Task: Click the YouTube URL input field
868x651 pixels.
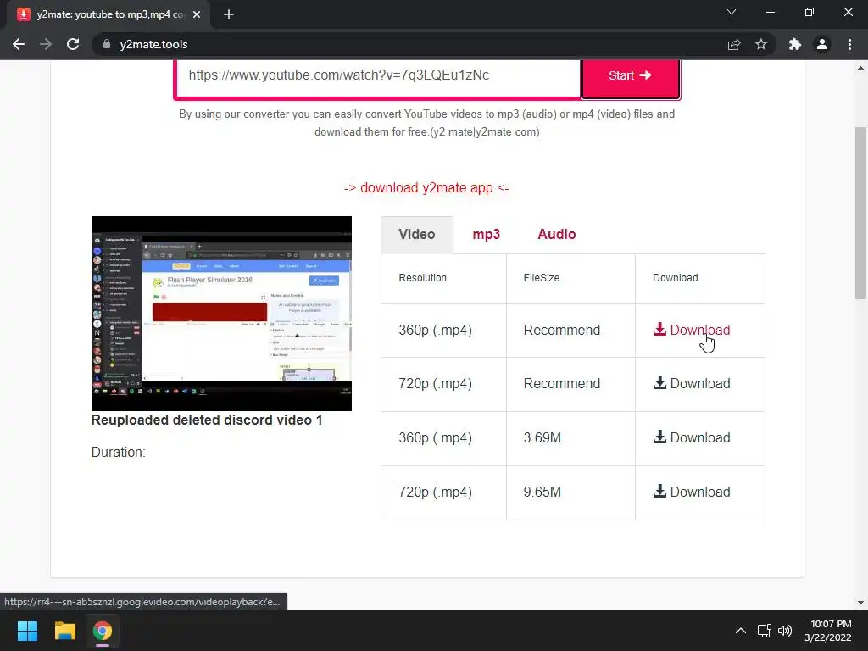Action: coord(377,75)
